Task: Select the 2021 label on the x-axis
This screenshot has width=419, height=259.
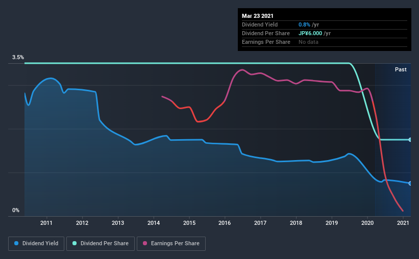Action: coord(403,223)
